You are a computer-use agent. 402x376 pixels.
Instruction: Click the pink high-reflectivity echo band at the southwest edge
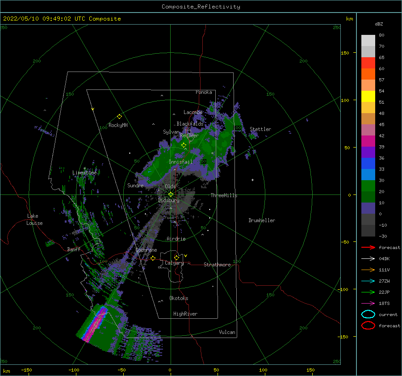(95, 325)
